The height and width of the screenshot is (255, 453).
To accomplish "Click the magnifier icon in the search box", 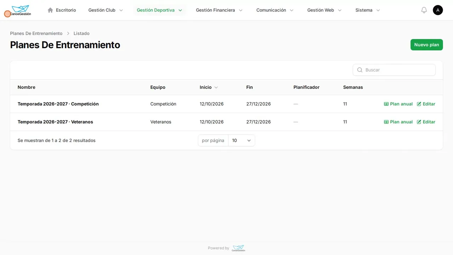I will pos(360,70).
